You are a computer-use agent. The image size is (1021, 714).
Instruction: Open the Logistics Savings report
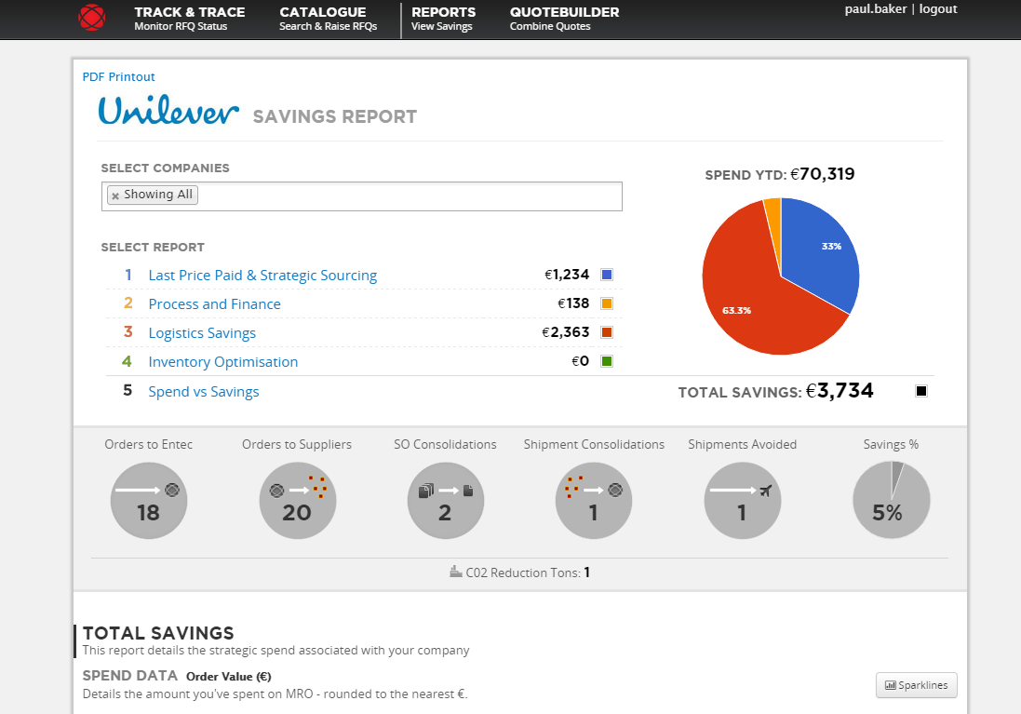point(202,333)
